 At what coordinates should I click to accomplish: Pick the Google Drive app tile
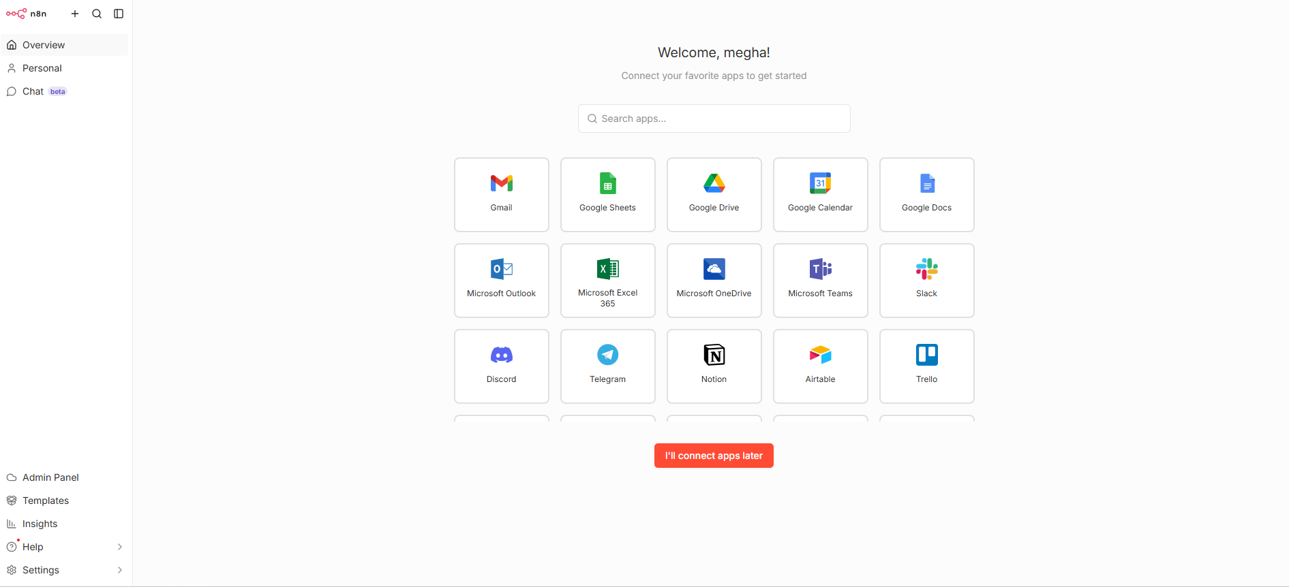(x=714, y=195)
